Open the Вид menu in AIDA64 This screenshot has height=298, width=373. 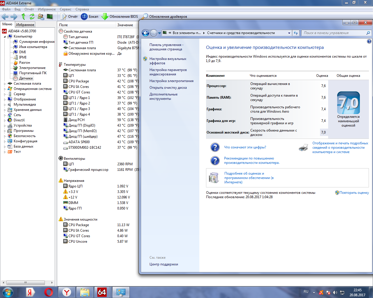17,9
